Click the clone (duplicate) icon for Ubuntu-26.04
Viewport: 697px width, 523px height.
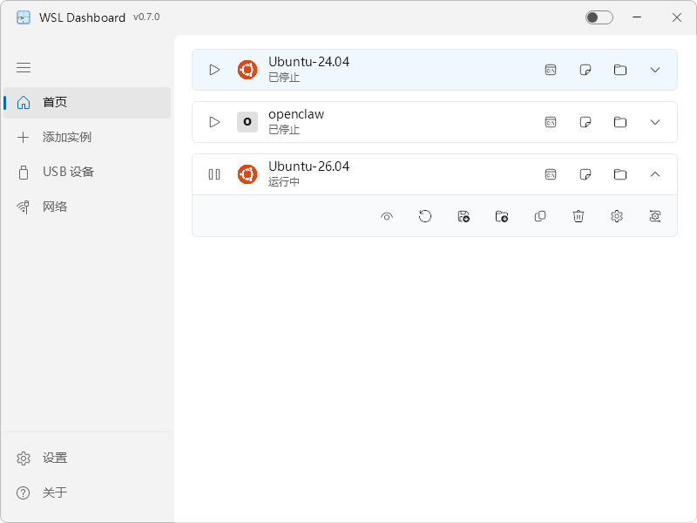click(539, 216)
